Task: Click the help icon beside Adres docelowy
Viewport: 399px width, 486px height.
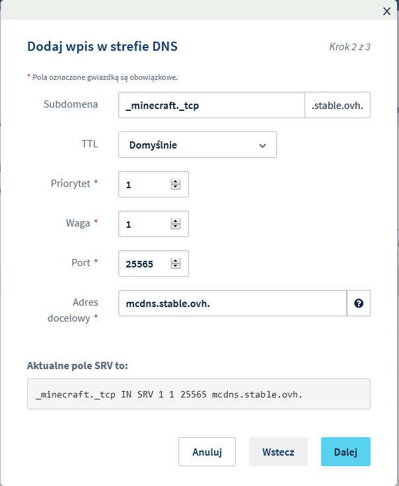Action: pyautogui.click(x=359, y=304)
